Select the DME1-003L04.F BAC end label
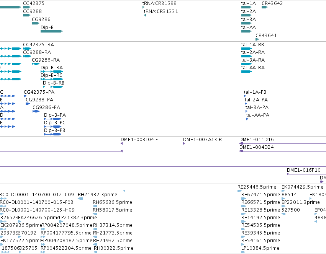This screenshot has height=254, width=326. (x=139, y=140)
